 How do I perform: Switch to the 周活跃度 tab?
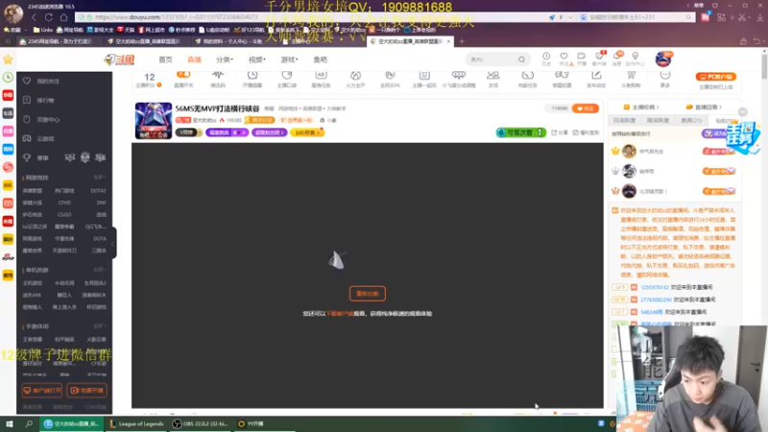click(658, 120)
